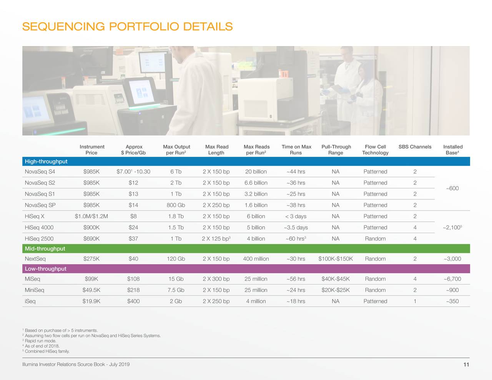
Task: Click the MiSeq row label
Action: pos(32,279)
